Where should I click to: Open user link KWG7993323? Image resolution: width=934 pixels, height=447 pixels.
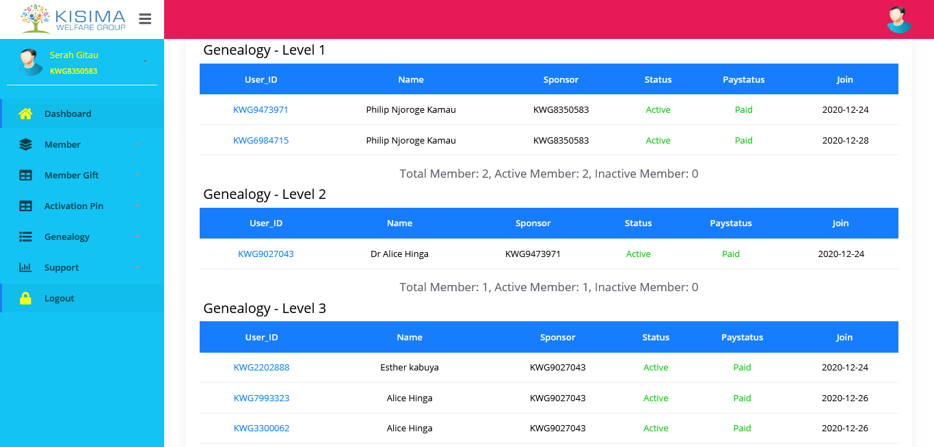pyautogui.click(x=261, y=398)
